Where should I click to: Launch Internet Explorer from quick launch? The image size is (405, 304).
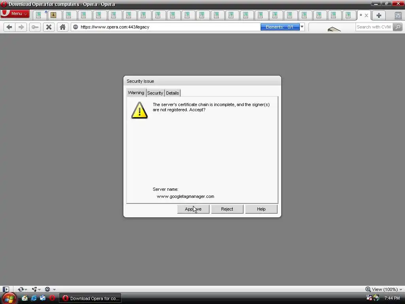point(34,298)
